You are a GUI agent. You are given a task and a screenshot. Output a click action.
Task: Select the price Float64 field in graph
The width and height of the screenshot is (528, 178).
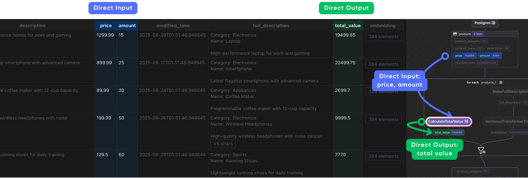[465, 56]
